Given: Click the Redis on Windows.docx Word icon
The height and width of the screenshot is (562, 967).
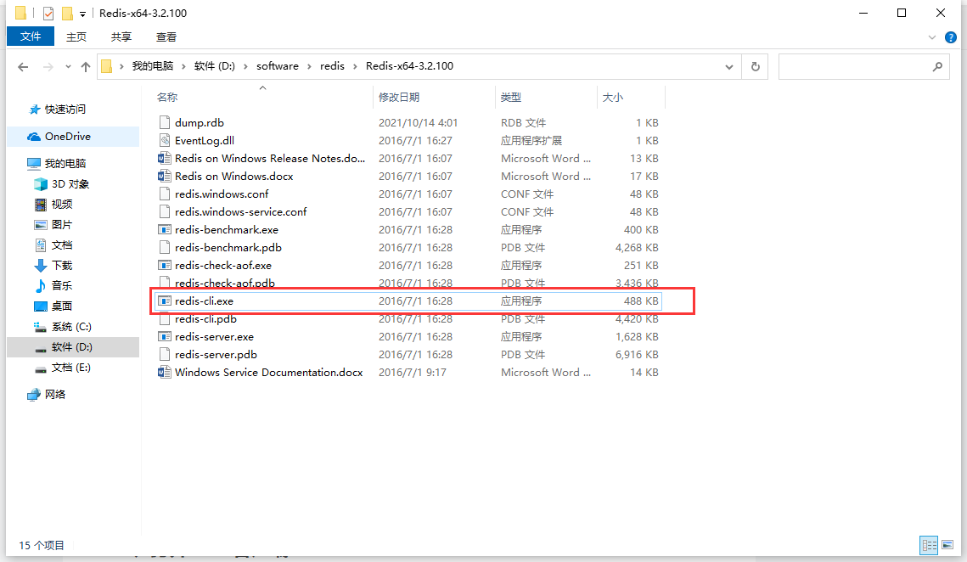Looking at the screenshot, I should click(164, 176).
